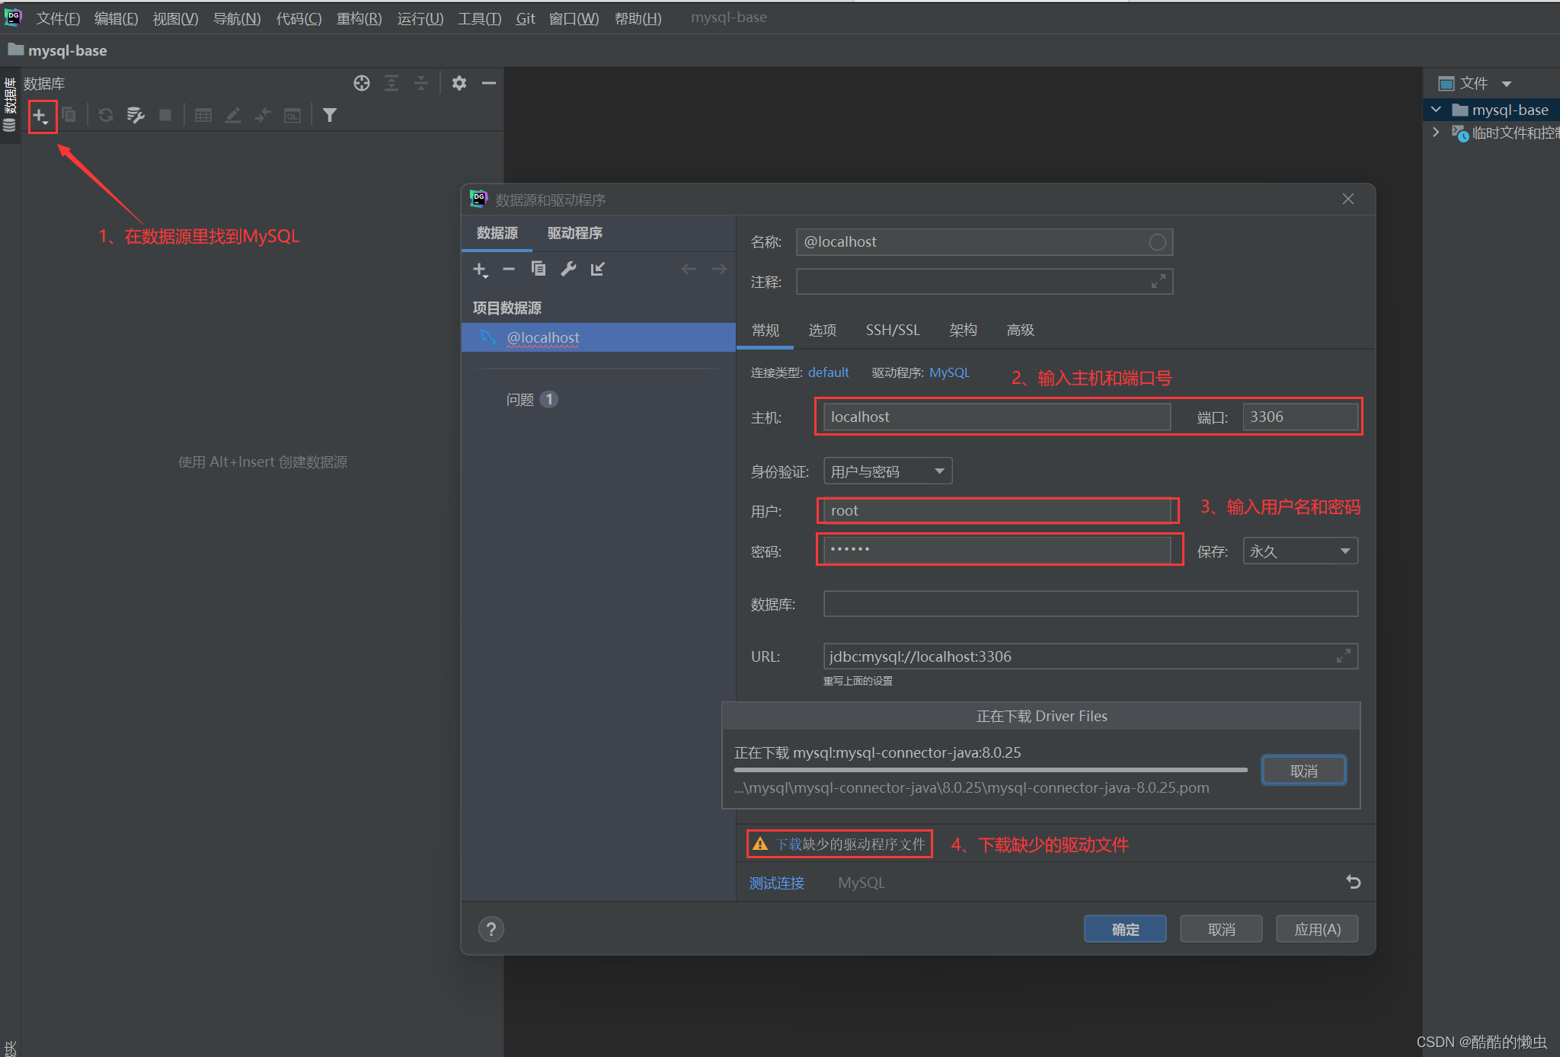Click the duplicate data source icon in dialog
Image resolution: width=1560 pixels, height=1057 pixels.
point(538,269)
